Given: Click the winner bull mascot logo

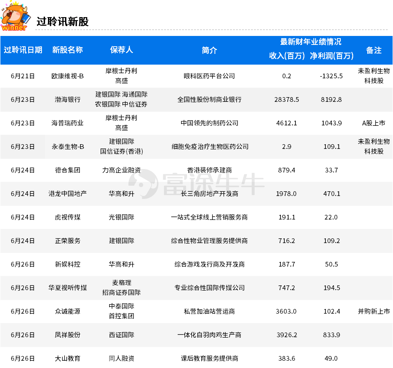Looking at the screenshot, I should [15, 16].
